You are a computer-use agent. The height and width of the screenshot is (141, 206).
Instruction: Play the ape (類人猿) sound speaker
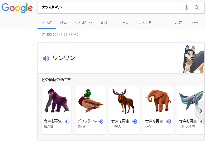pos(67,121)
